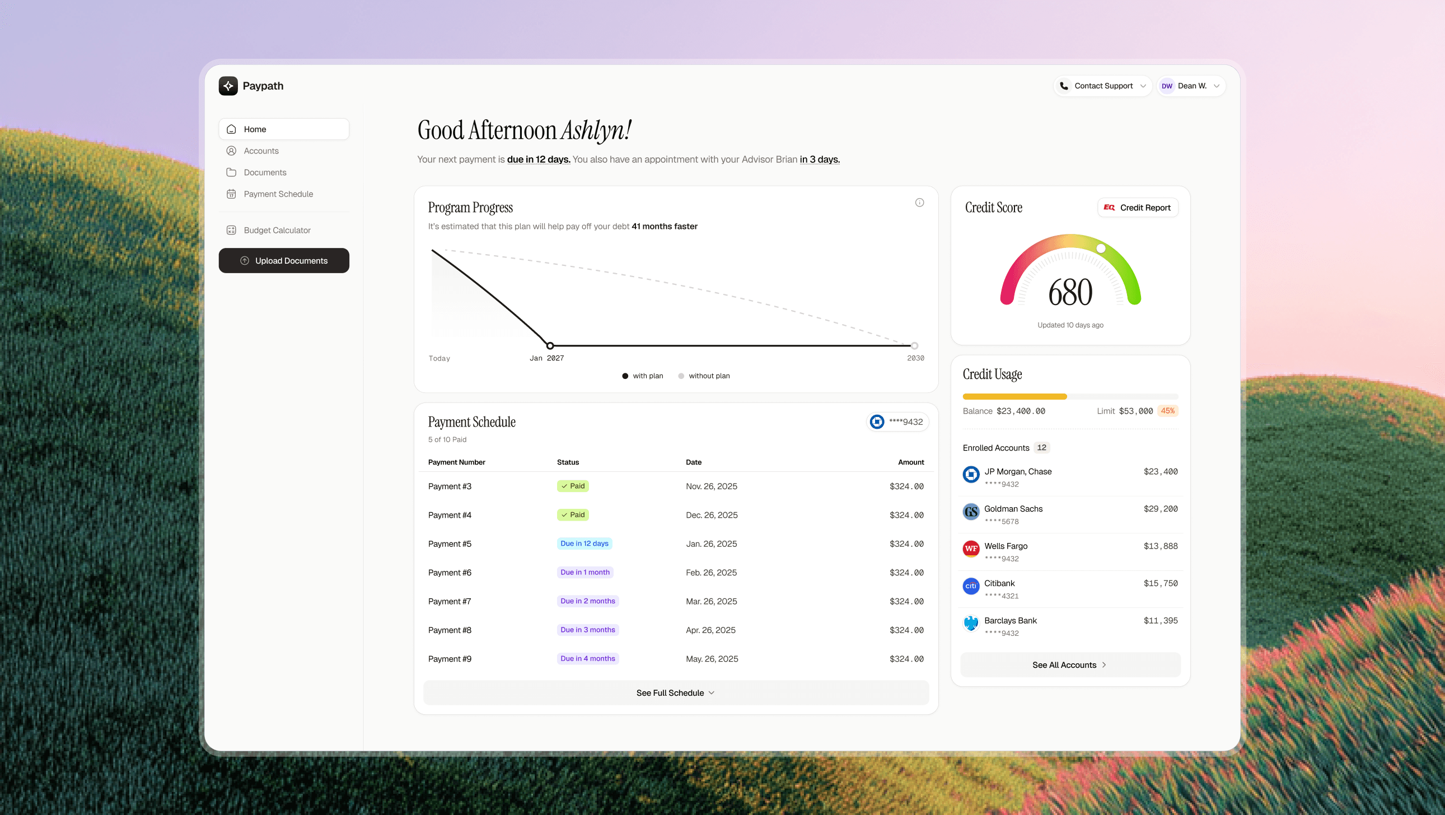Click the 'in 3 days' appointment link
The width and height of the screenshot is (1445, 815).
pos(820,160)
